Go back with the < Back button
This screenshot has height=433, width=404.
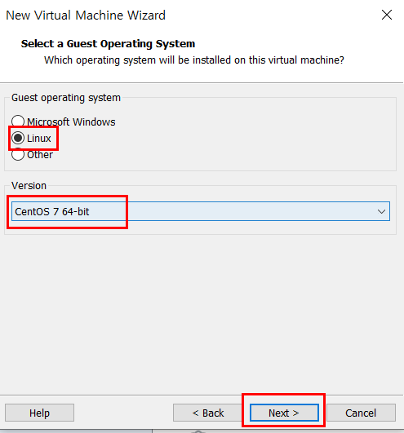(x=208, y=413)
